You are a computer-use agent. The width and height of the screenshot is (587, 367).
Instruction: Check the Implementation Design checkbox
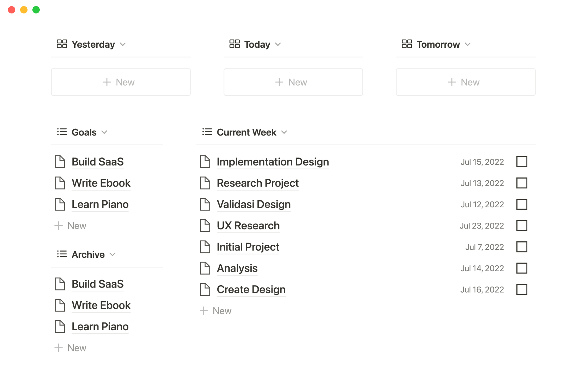tap(522, 162)
